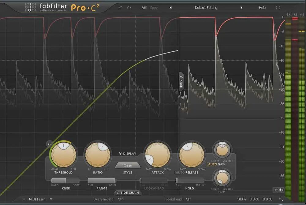Viewport: 306px width, 205px height.
Task: Click the 100% mix value
Action: [241, 199]
